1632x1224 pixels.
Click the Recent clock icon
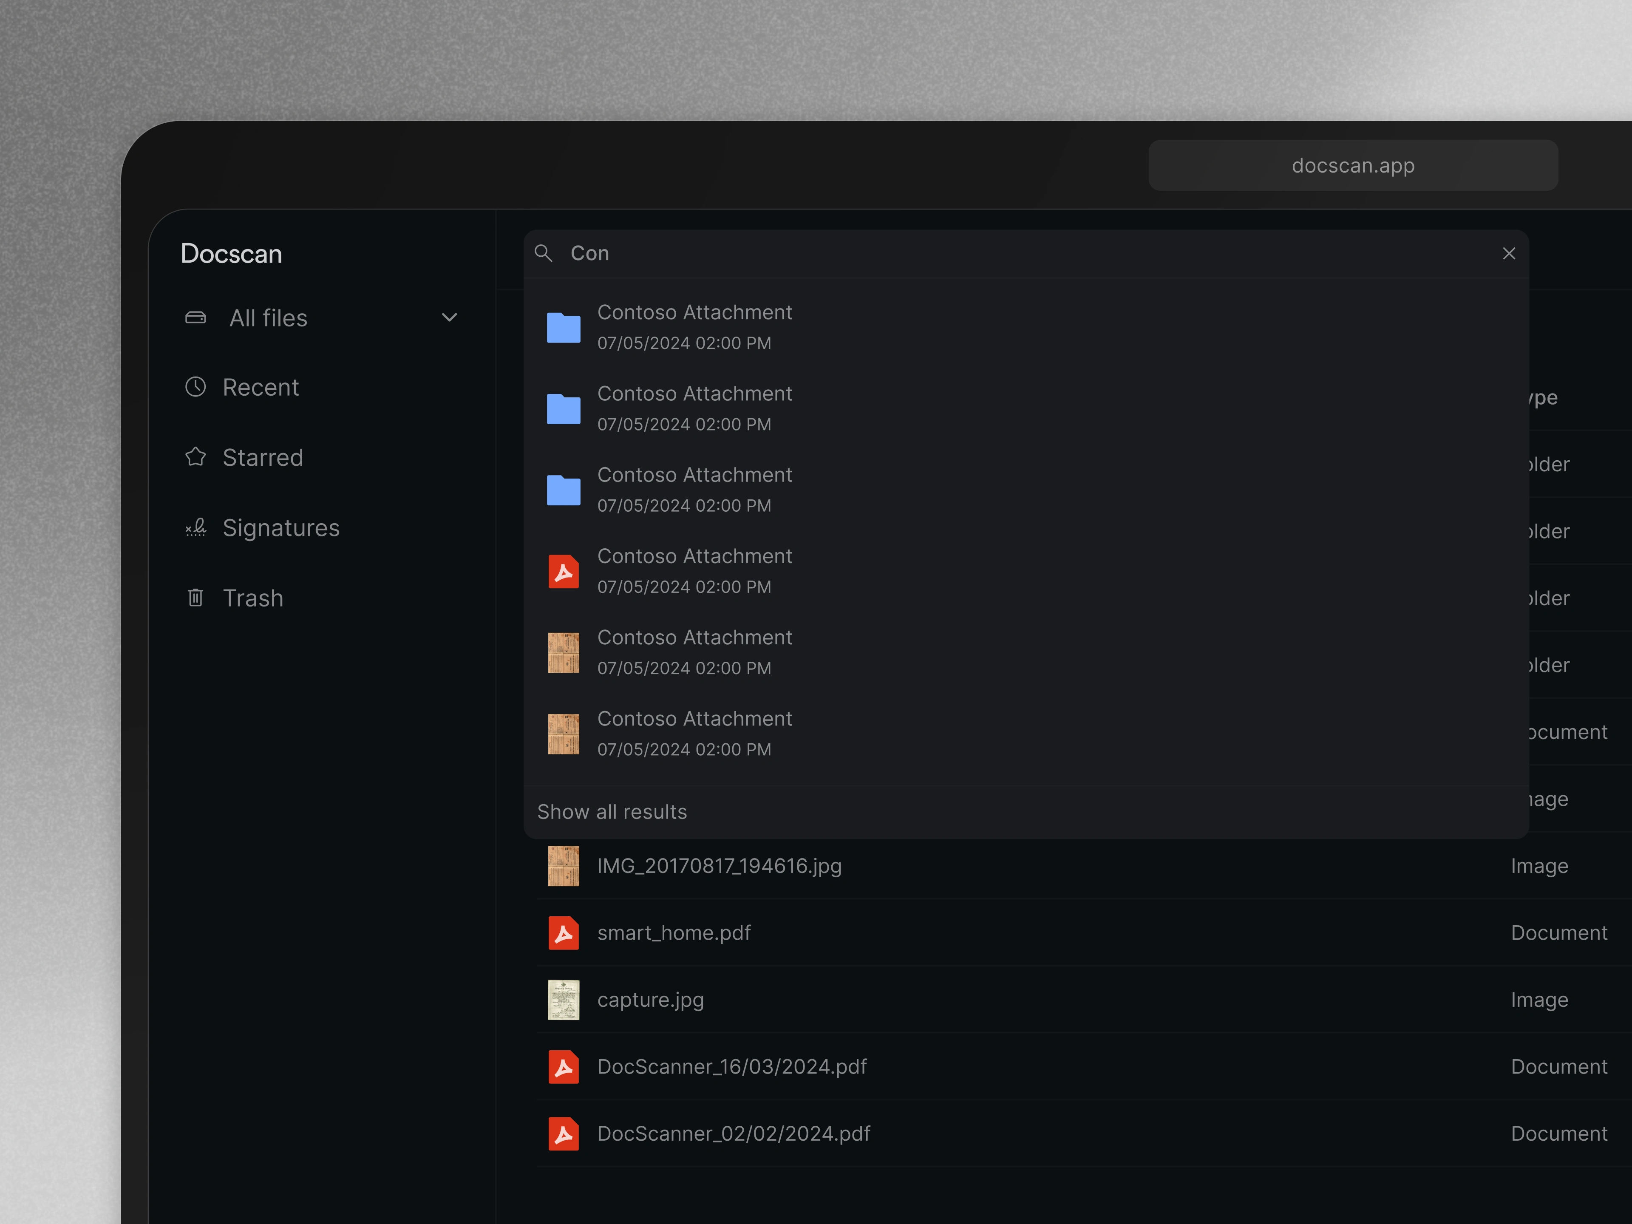[195, 387]
